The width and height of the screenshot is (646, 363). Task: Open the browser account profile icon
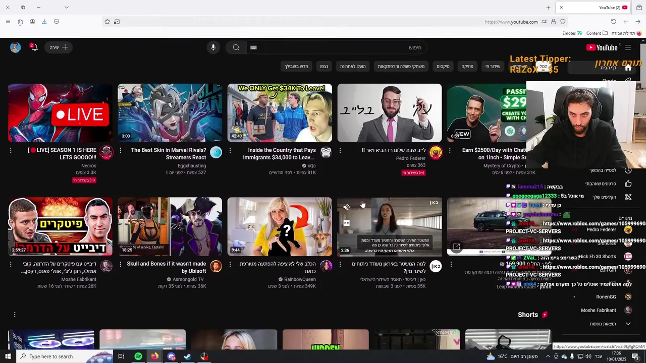(x=32, y=22)
